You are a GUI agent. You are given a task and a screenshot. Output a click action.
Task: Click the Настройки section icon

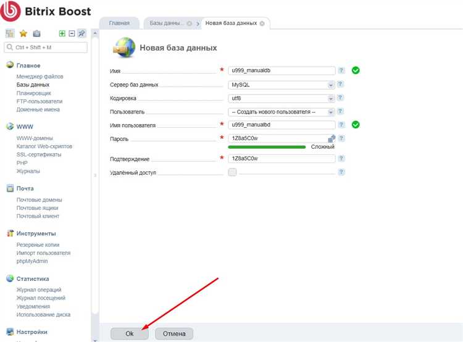tap(10, 332)
